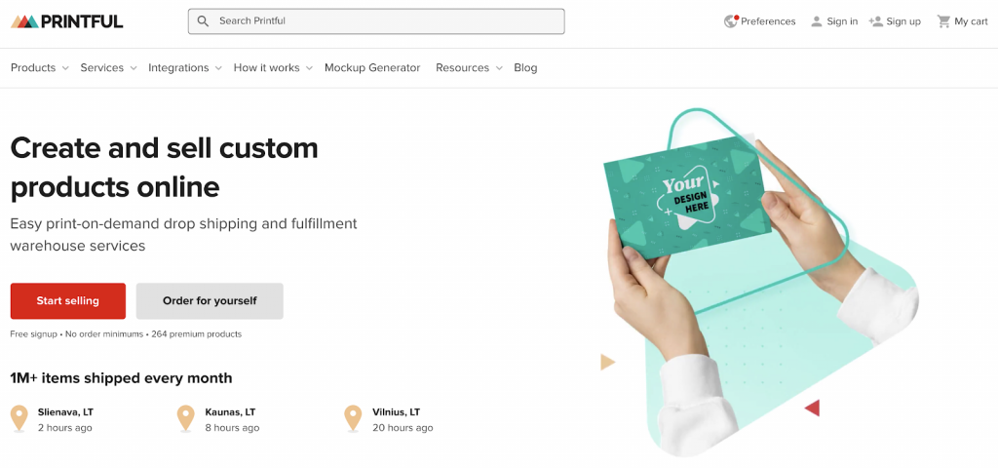Open the Blog menu item
This screenshot has width=998, height=468.
(525, 67)
